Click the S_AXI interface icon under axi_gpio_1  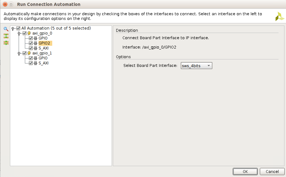tap(35, 63)
